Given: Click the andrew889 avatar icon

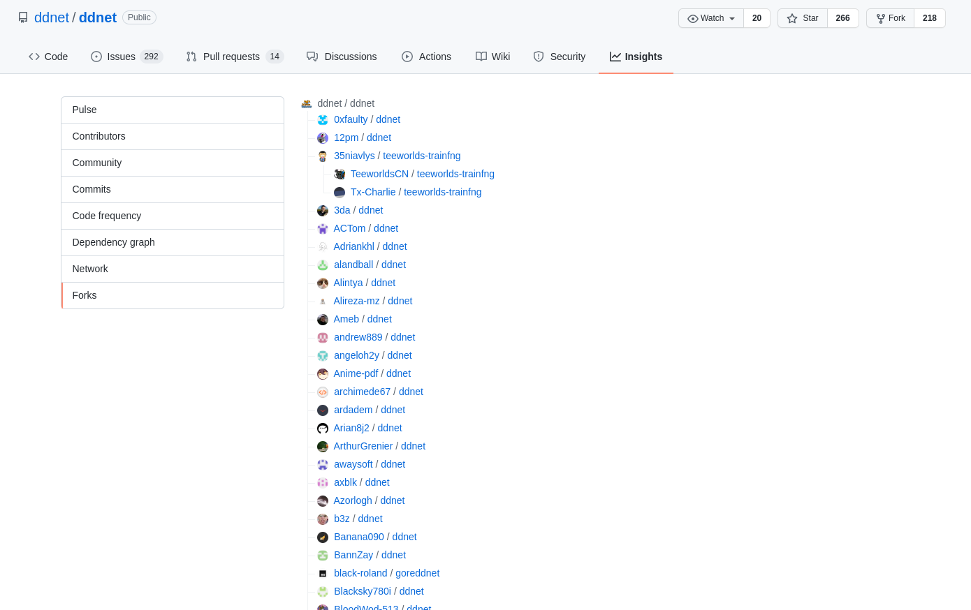Looking at the screenshot, I should [x=323, y=338].
